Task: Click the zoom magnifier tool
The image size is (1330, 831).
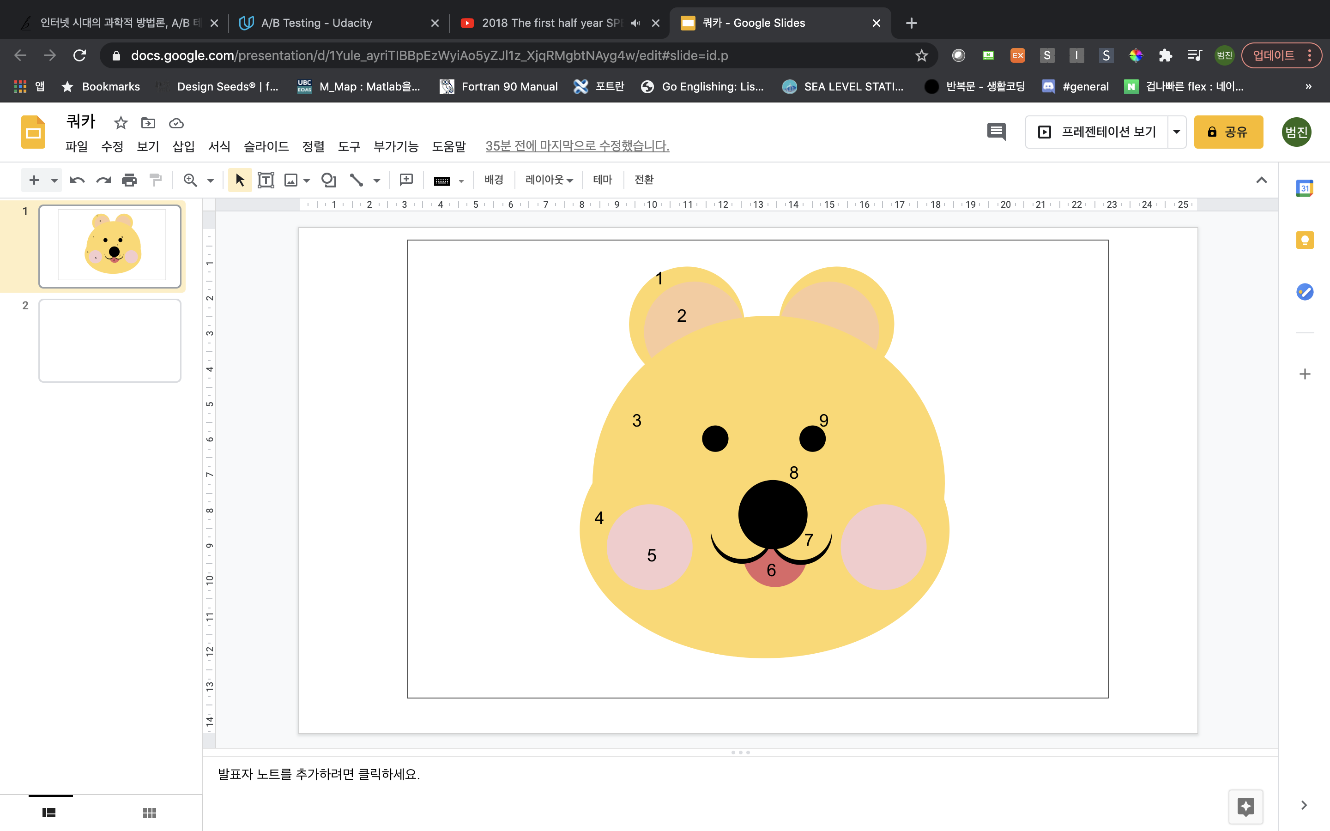Action: point(190,180)
